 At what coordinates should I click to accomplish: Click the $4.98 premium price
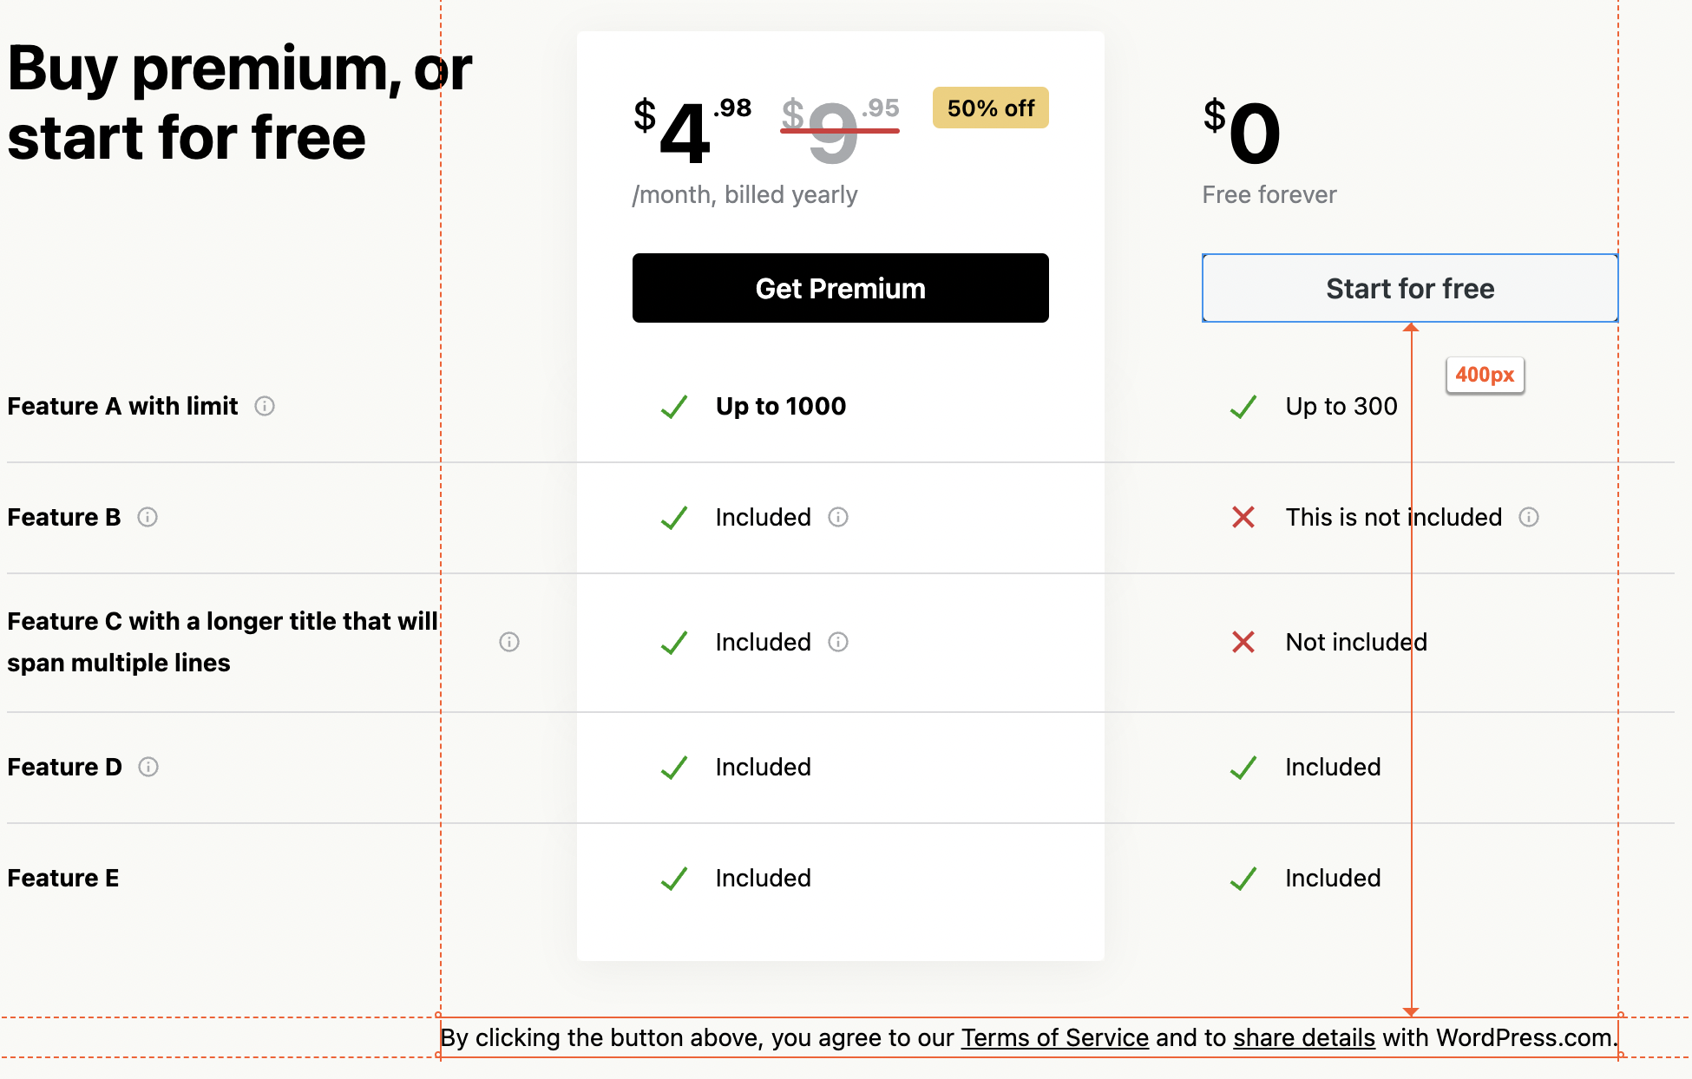(691, 130)
